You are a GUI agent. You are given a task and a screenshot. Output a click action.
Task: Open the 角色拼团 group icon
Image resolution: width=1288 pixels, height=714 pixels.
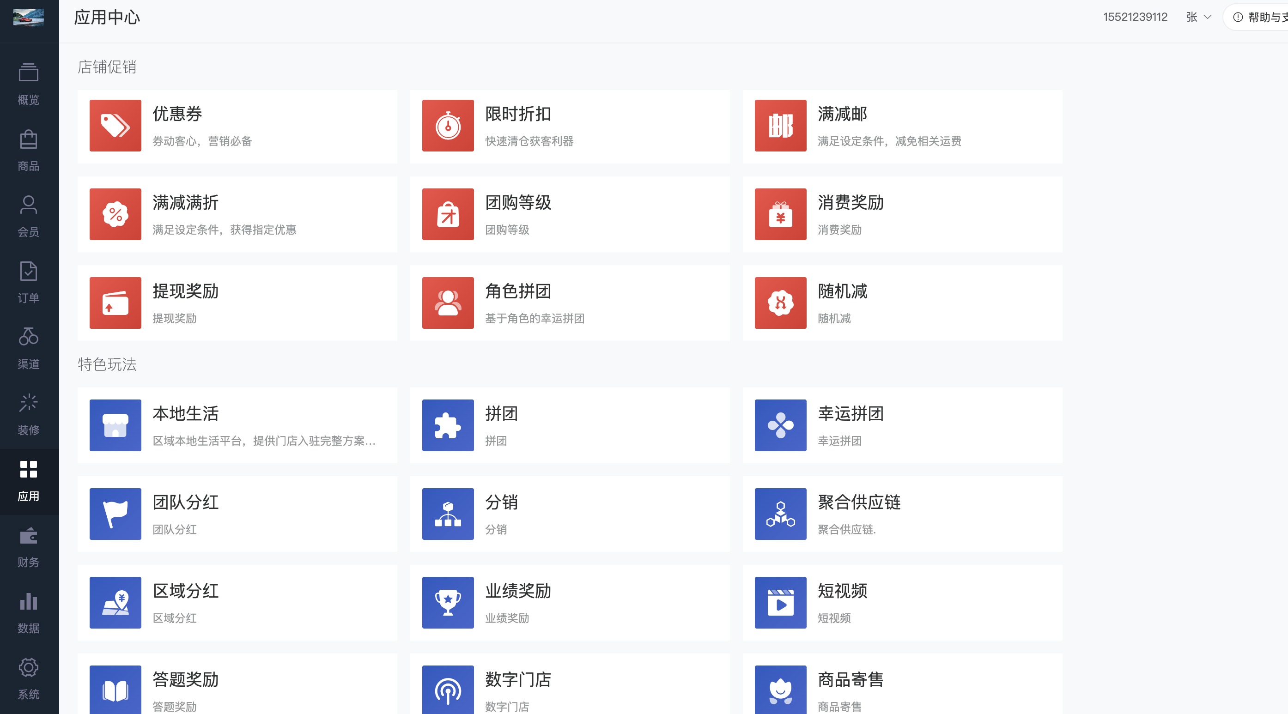[x=448, y=303]
